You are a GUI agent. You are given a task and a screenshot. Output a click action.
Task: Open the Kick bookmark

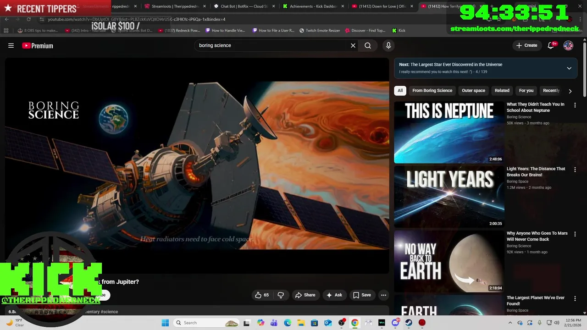[x=399, y=30]
